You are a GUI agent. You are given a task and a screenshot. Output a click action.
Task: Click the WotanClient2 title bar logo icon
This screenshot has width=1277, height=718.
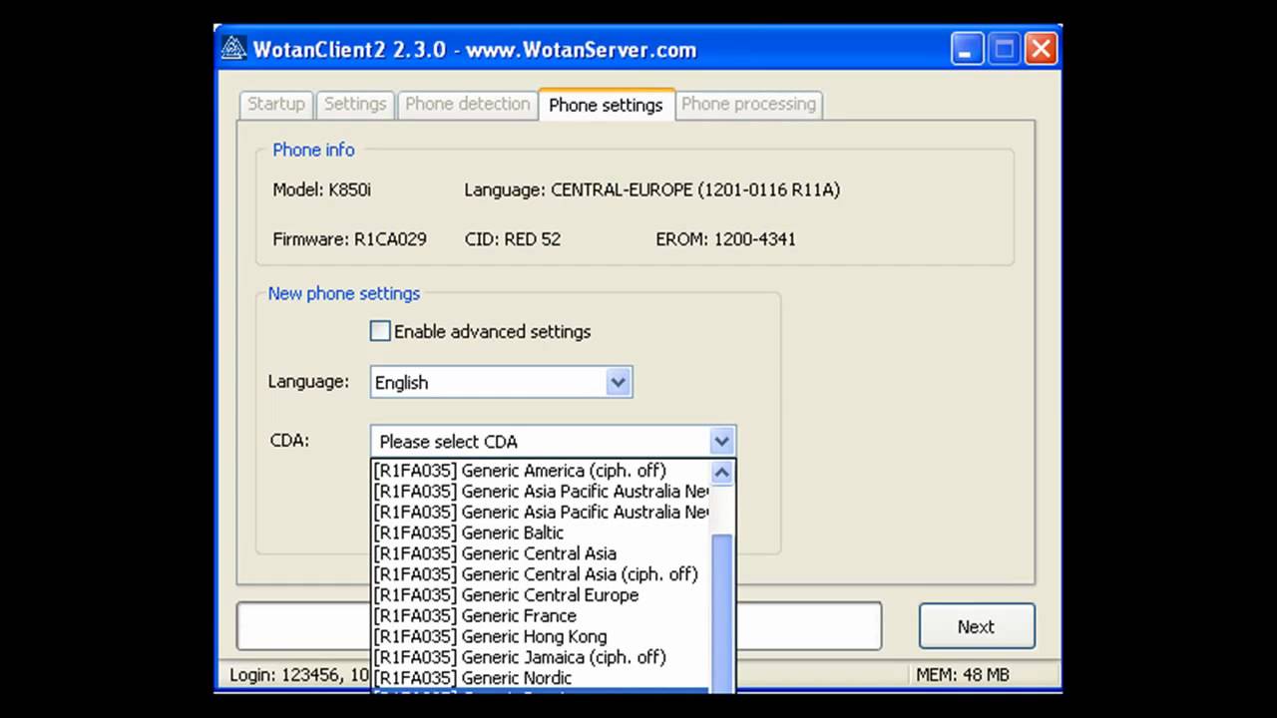233,48
